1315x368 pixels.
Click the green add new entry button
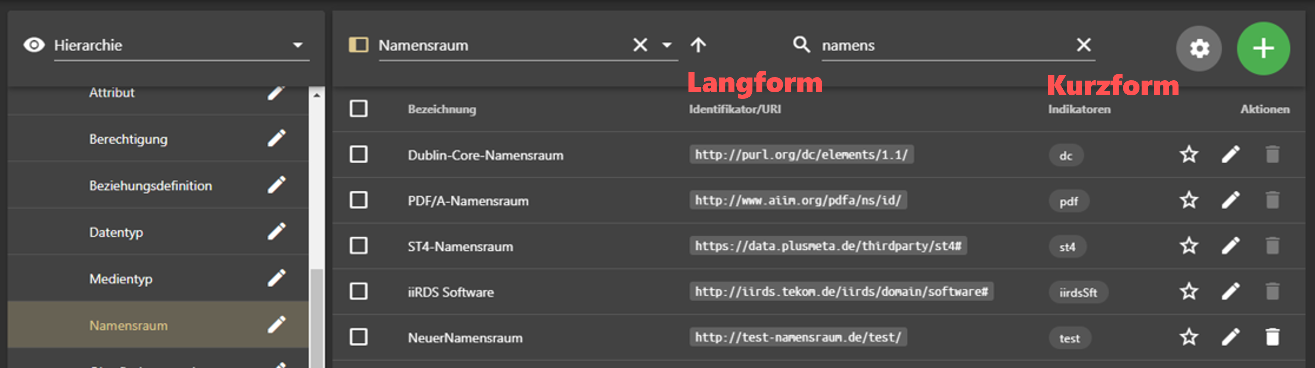1263,48
